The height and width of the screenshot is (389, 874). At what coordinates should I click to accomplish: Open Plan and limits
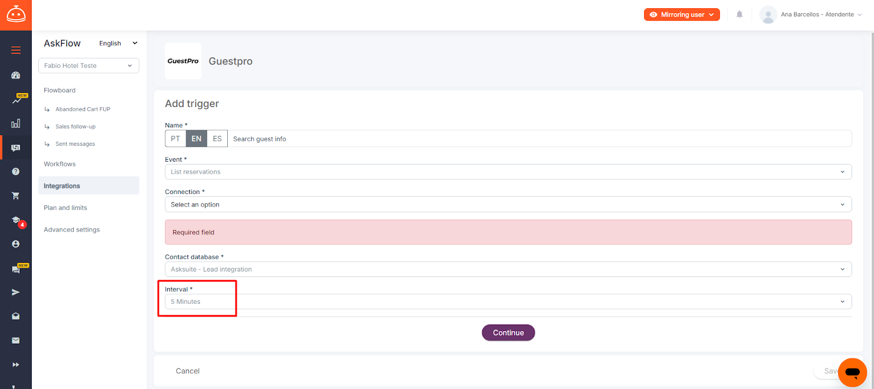pos(66,208)
